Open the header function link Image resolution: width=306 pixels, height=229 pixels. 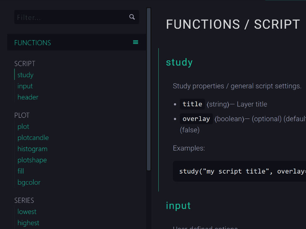click(28, 97)
